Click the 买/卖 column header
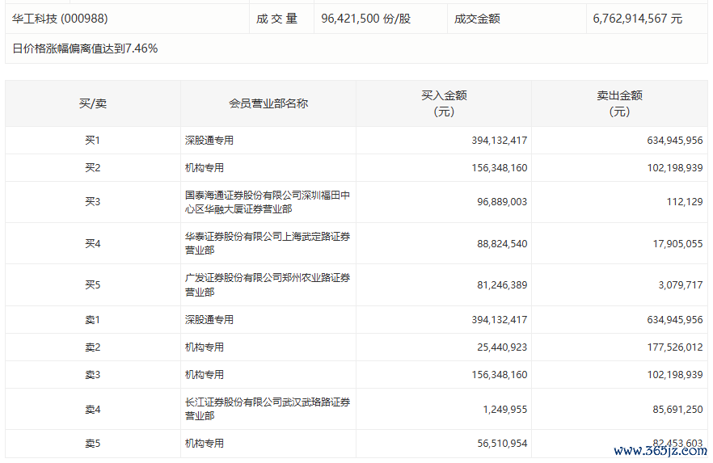713x463 pixels. (92, 103)
